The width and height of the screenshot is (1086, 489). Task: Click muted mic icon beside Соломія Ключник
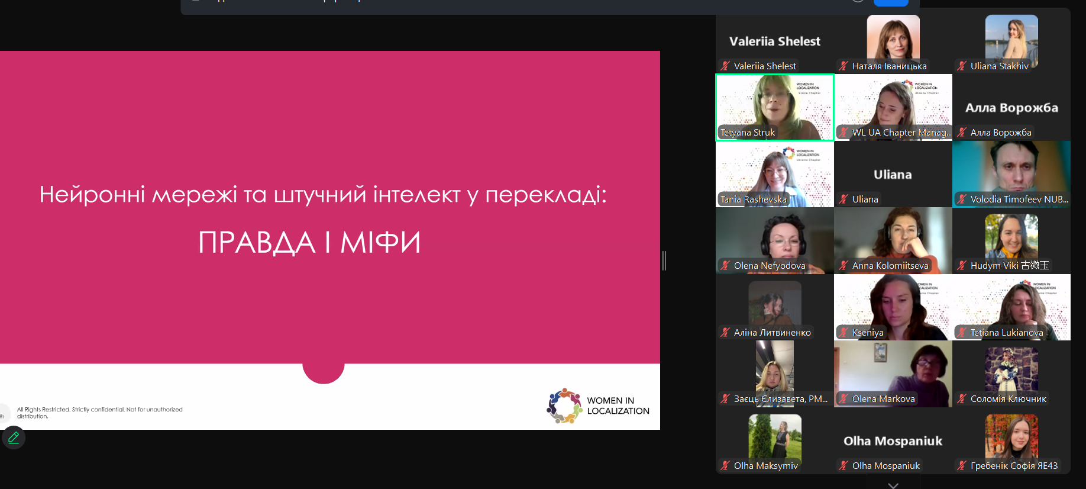[962, 399]
